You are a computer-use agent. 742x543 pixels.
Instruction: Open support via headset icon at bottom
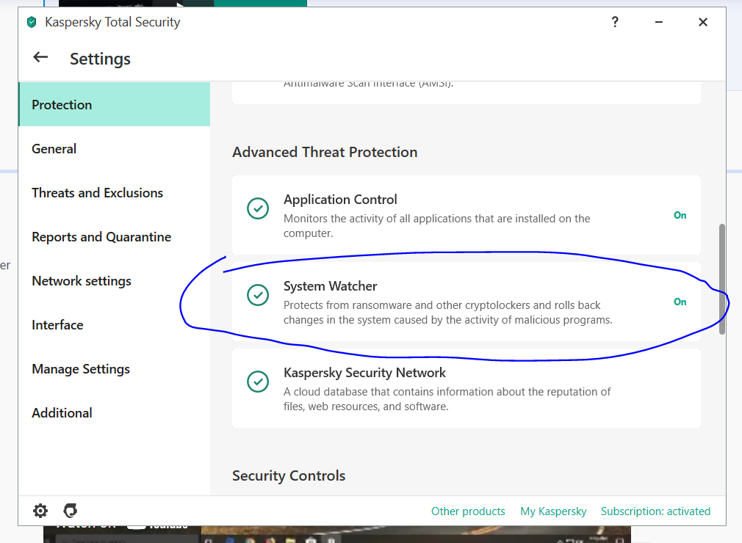point(70,511)
